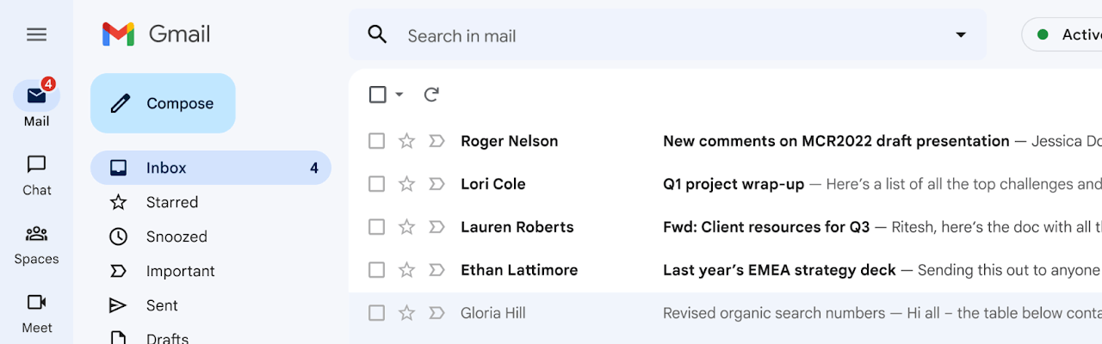Expand the select-all dropdown arrow

pos(399,95)
